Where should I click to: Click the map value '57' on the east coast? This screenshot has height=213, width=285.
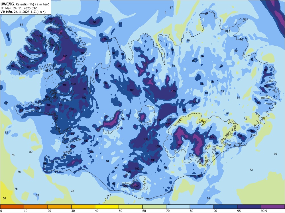click(x=264, y=119)
